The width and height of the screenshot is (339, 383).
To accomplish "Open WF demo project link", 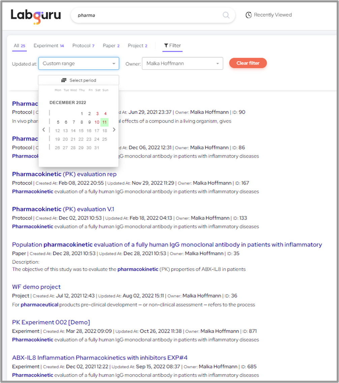I will pos(36,287).
